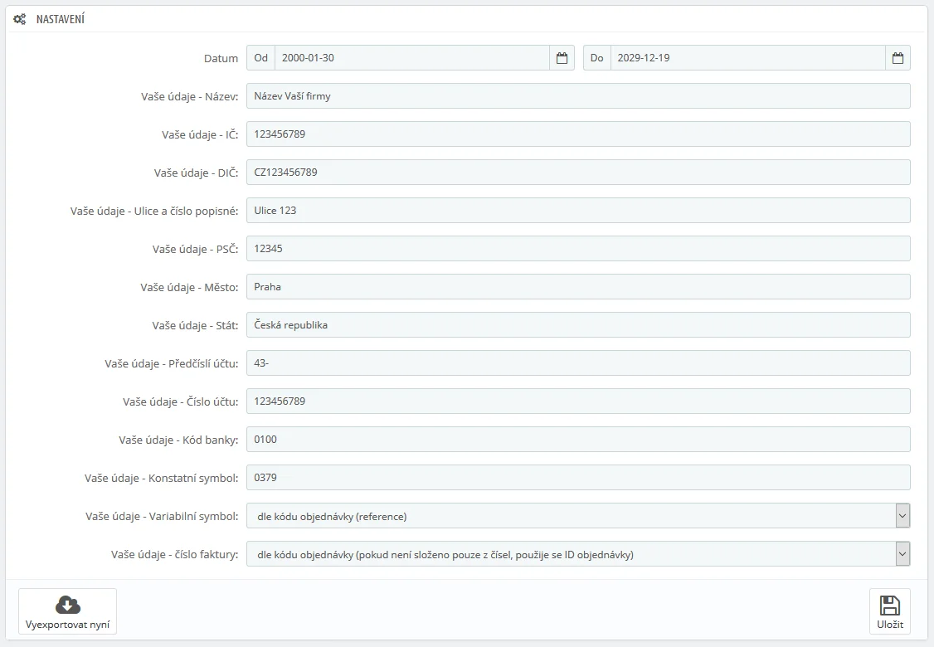
Task: Click the Město field showing Praha
Action: 578,287
